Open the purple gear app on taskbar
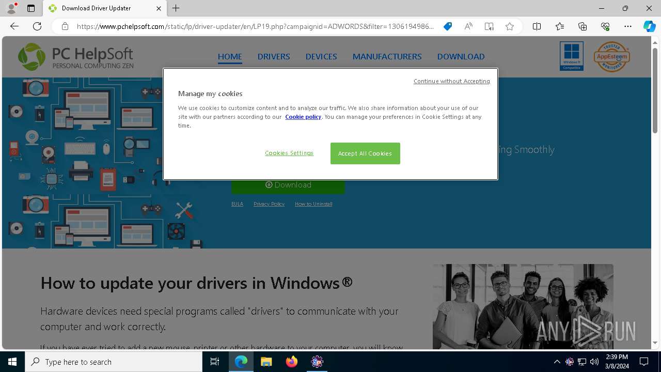 coord(317,362)
